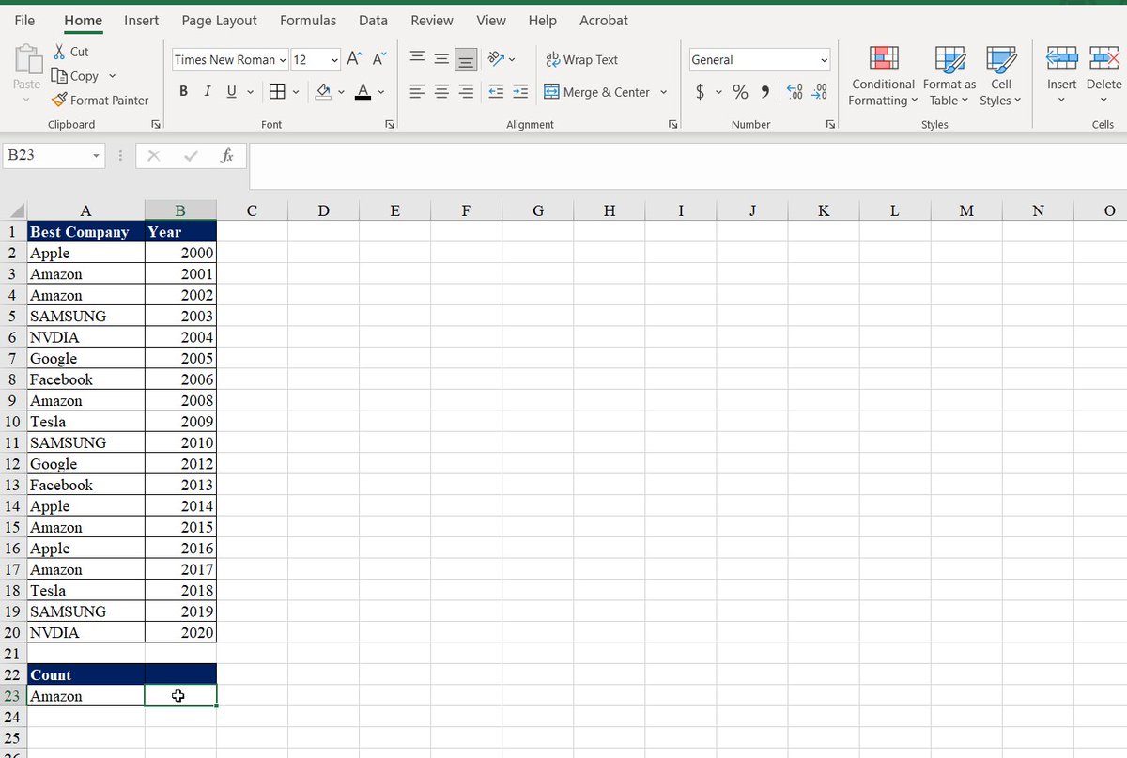Switch to the Page Layout tab
Viewport: 1127px width, 758px height.
click(x=219, y=20)
